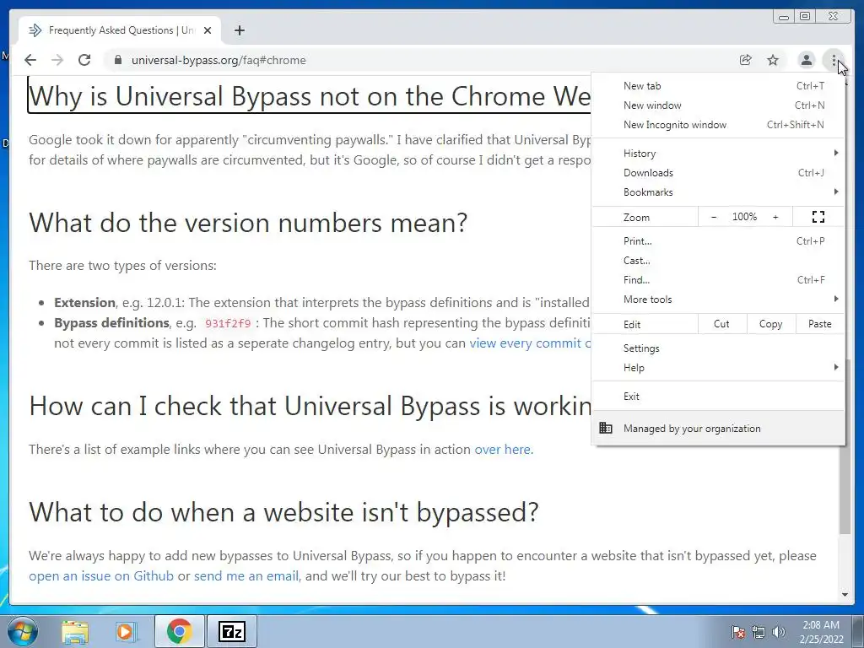Click the managed organization building icon

(606, 428)
